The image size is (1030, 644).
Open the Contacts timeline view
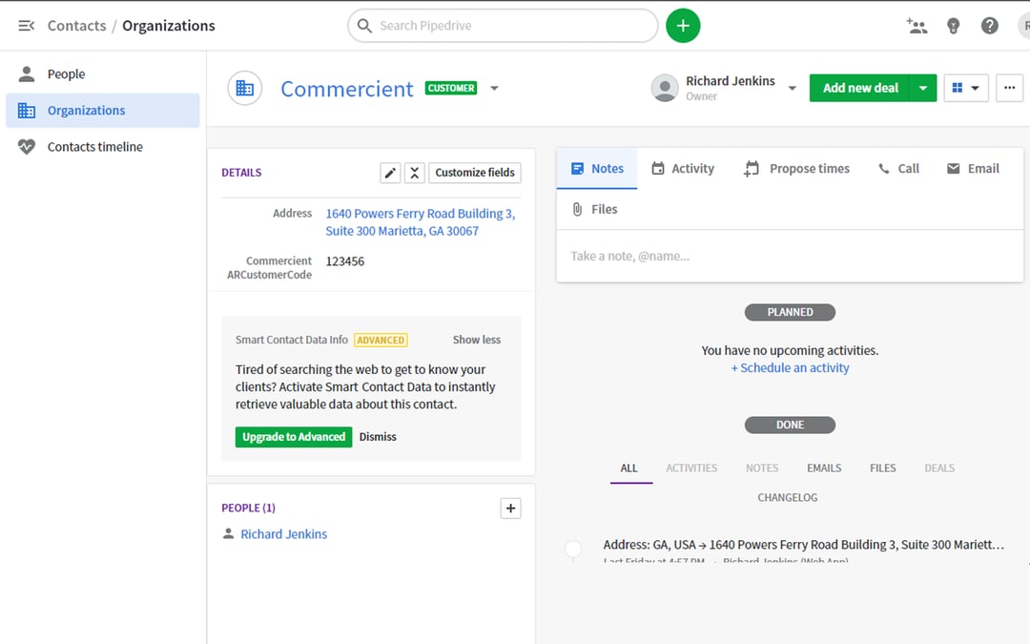[x=93, y=146]
